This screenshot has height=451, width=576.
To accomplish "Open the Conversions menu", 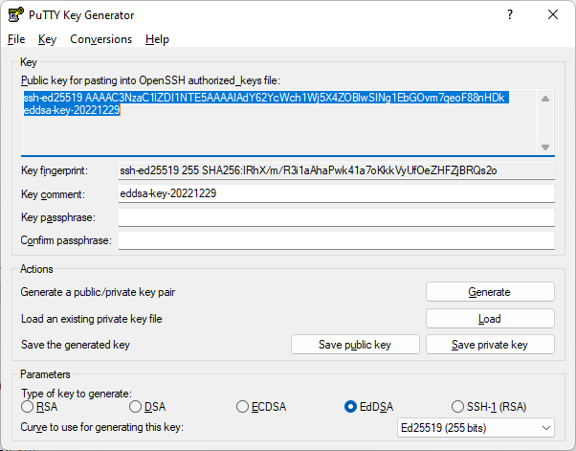I will point(100,39).
